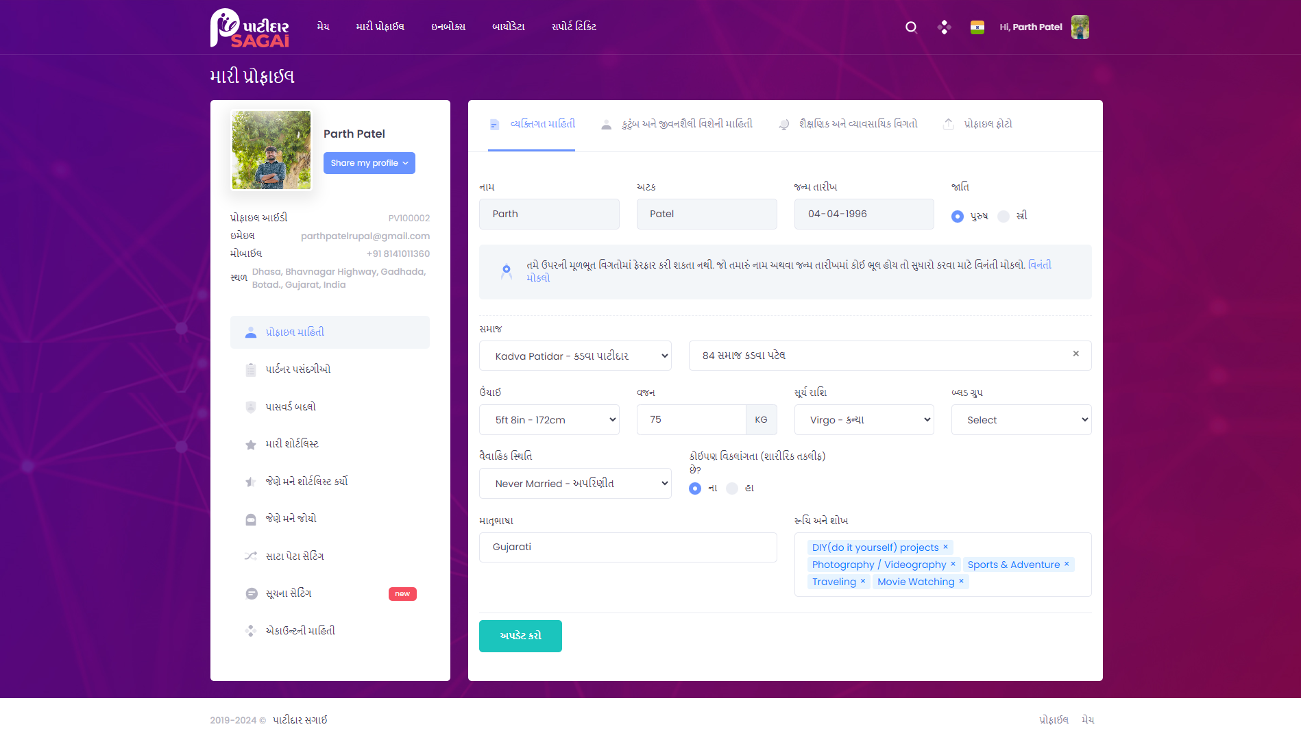Click the Patidar Sagai logo

250,27
